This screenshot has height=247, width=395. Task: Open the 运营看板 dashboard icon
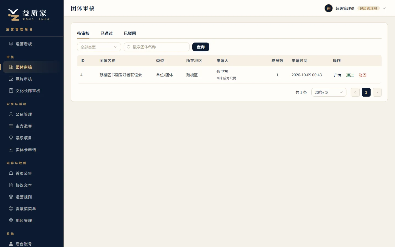pos(11,44)
